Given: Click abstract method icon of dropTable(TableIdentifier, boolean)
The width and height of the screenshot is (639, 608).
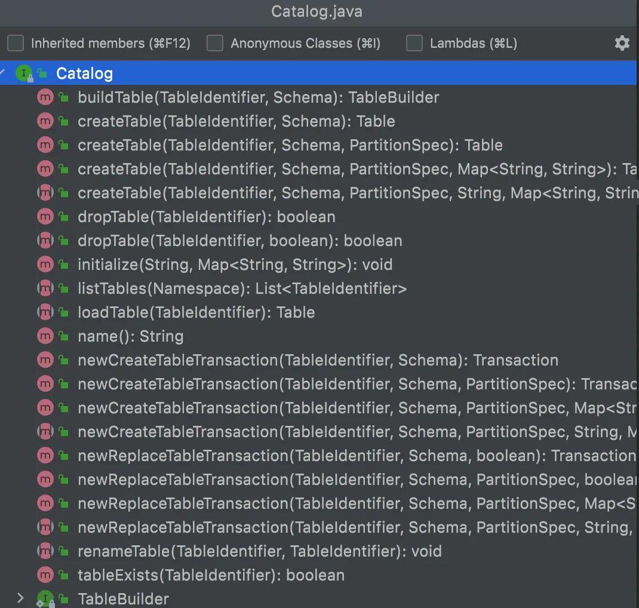Looking at the screenshot, I should 45,241.
